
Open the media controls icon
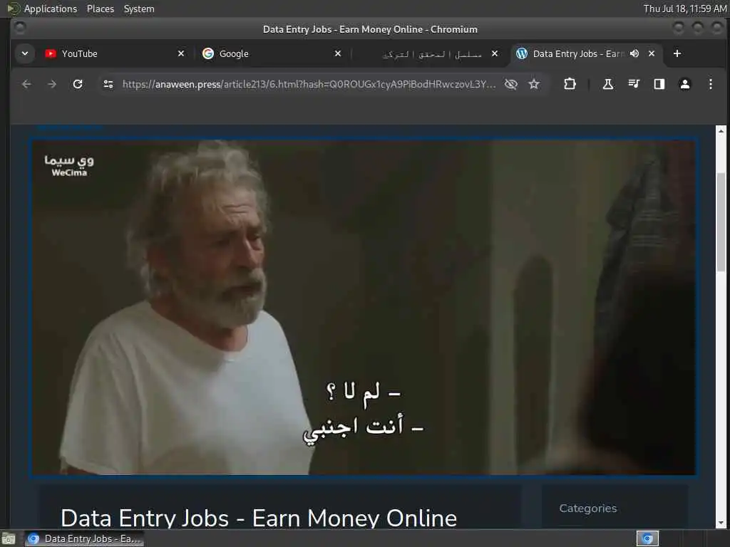point(634,84)
